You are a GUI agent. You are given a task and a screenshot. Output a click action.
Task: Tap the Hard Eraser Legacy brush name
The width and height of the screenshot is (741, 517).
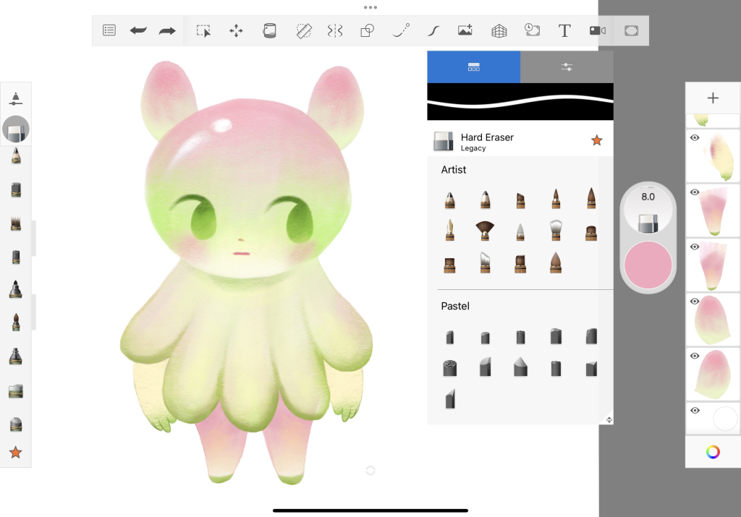coord(487,142)
